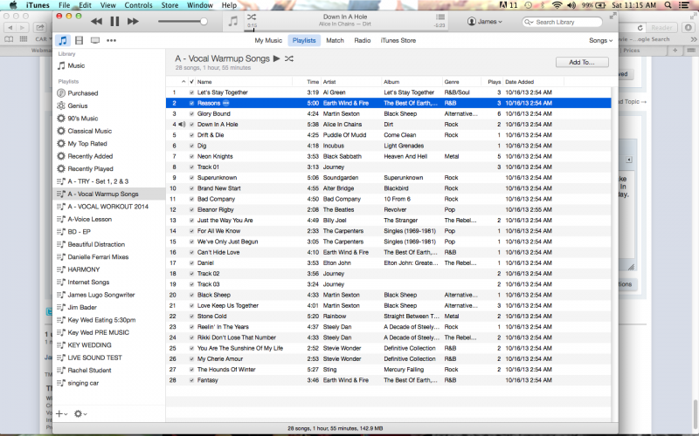Click the speaker icon on Down In A Hole
The image size is (699, 436).
coord(182,125)
